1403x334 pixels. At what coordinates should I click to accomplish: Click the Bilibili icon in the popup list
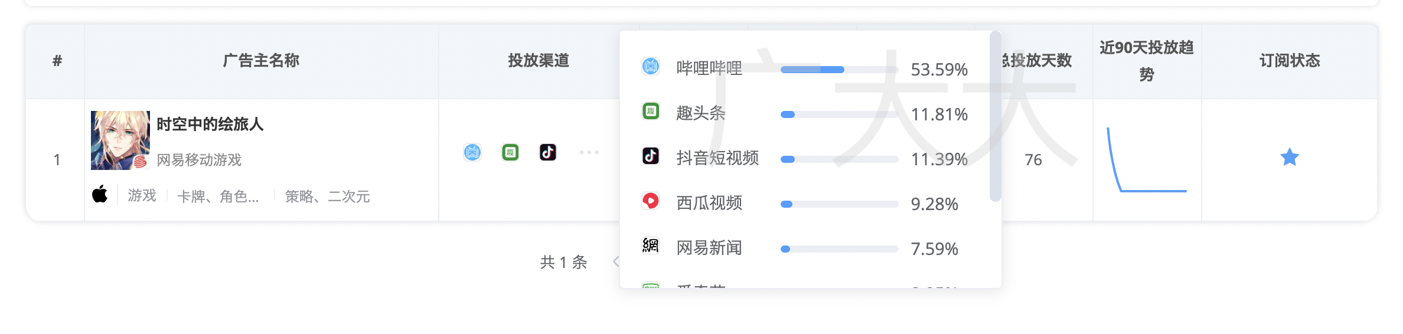tap(651, 66)
